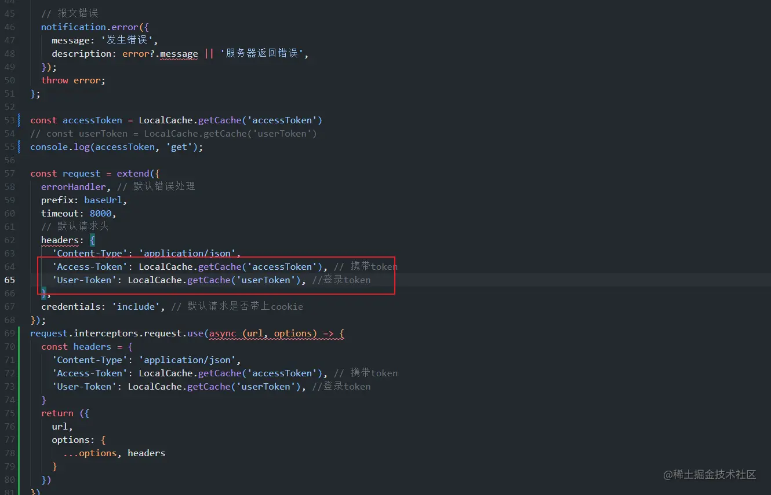Click line number 53 in the gutter
The height and width of the screenshot is (495, 771).
[x=9, y=120]
